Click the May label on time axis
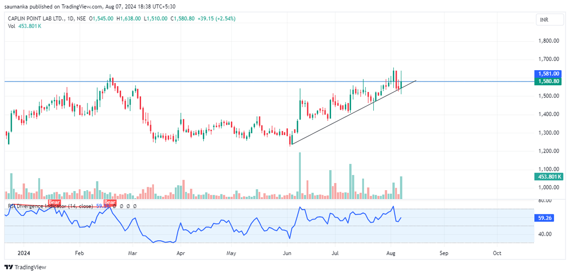Viewport: 570px width, 275px height. [231, 254]
